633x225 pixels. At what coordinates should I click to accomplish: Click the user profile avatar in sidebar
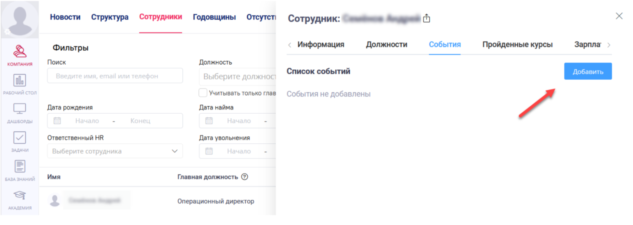(20, 20)
